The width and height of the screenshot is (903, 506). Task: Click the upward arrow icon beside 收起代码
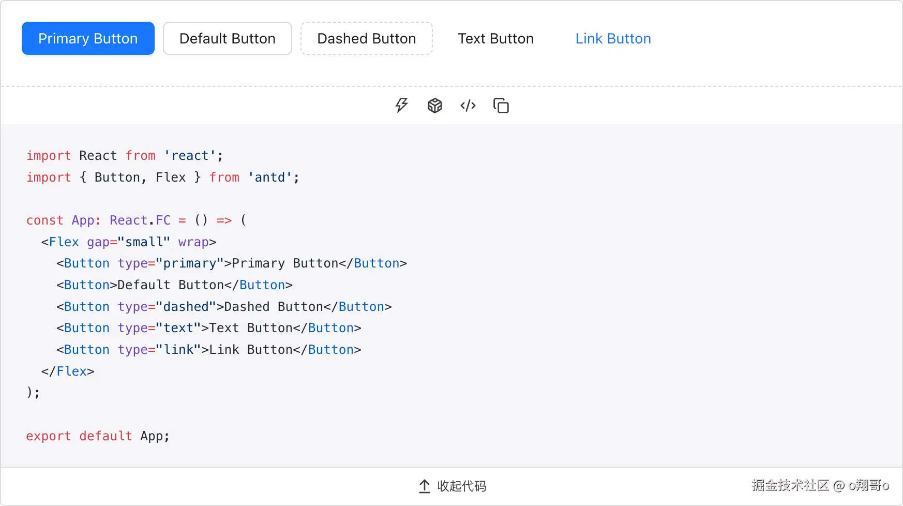point(424,486)
